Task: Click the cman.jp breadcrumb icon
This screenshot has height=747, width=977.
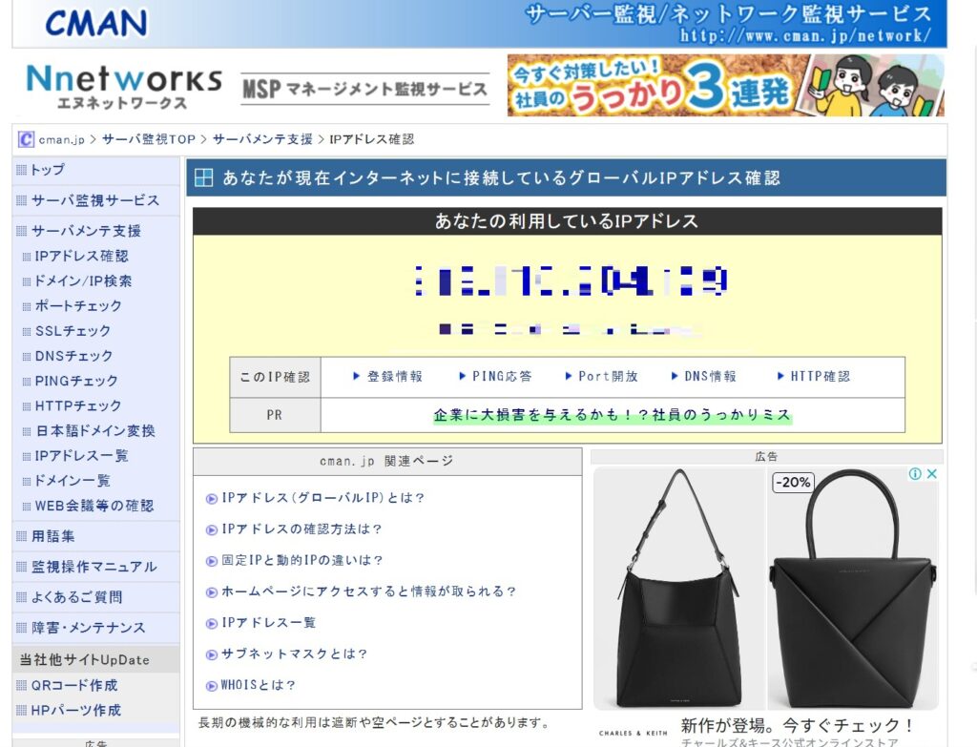Action: [27, 139]
